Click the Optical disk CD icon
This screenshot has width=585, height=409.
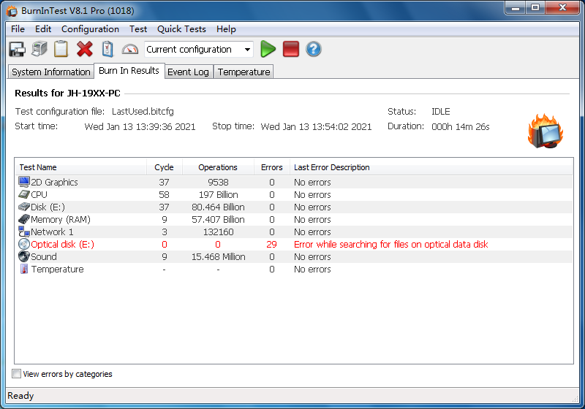coord(24,244)
